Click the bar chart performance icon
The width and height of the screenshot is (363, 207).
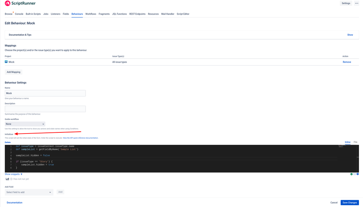coord(7,179)
